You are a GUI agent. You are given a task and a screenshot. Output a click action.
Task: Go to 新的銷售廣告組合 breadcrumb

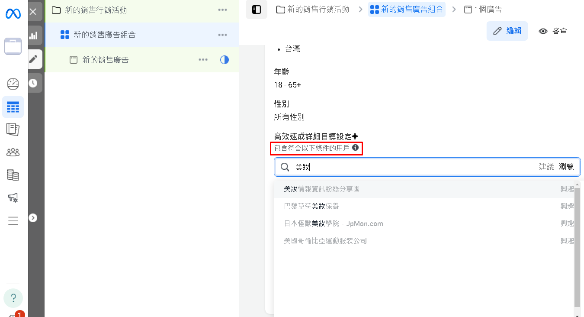click(407, 9)
